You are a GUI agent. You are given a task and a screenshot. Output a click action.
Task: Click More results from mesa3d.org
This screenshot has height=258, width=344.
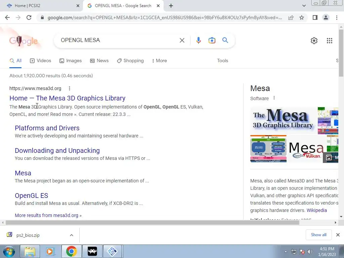48,215
